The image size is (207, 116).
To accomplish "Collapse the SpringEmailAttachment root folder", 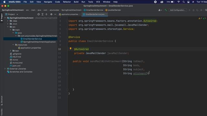I will pos(5,18).
